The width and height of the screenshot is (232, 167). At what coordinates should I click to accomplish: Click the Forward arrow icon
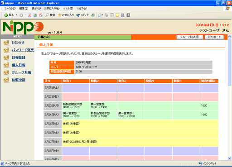pos(21,15)
